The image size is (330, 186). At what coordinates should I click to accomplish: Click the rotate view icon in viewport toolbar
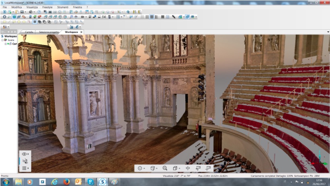coord(188,168)
